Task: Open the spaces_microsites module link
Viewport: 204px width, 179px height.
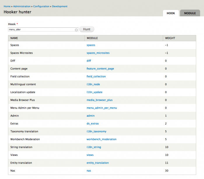Action: [98, 53]
